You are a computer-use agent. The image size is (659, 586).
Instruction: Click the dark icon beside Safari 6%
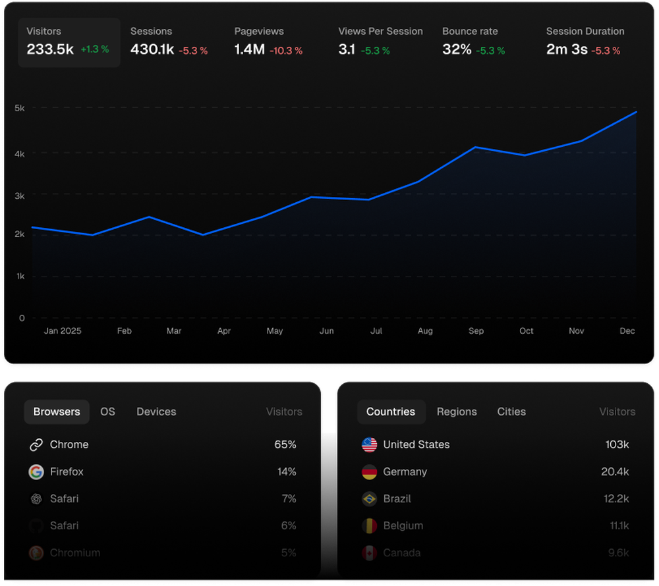[36, 525]
